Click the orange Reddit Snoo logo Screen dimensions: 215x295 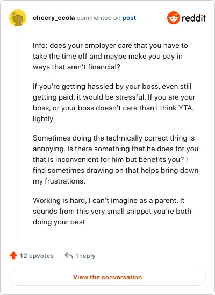pos(174,18)
